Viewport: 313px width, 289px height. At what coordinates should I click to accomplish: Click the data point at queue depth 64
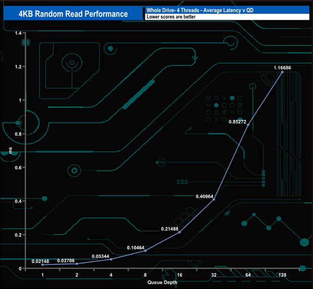[248, 125]
